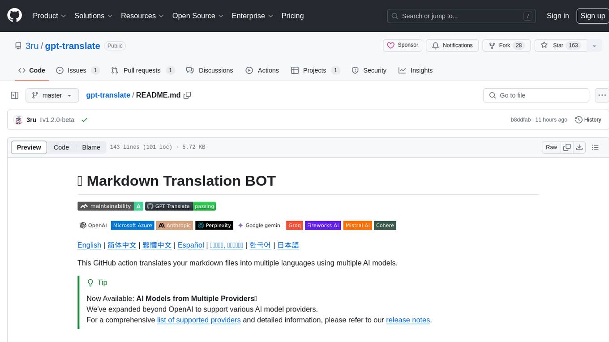
Task: Star the repository
Action: tap(561, 45)
